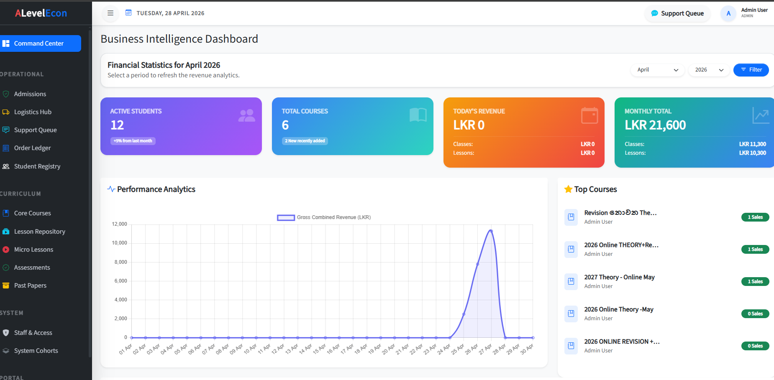774x380 pixels.
Task: Click the LKR 11,300 classes value
Action: pos(752,144)
